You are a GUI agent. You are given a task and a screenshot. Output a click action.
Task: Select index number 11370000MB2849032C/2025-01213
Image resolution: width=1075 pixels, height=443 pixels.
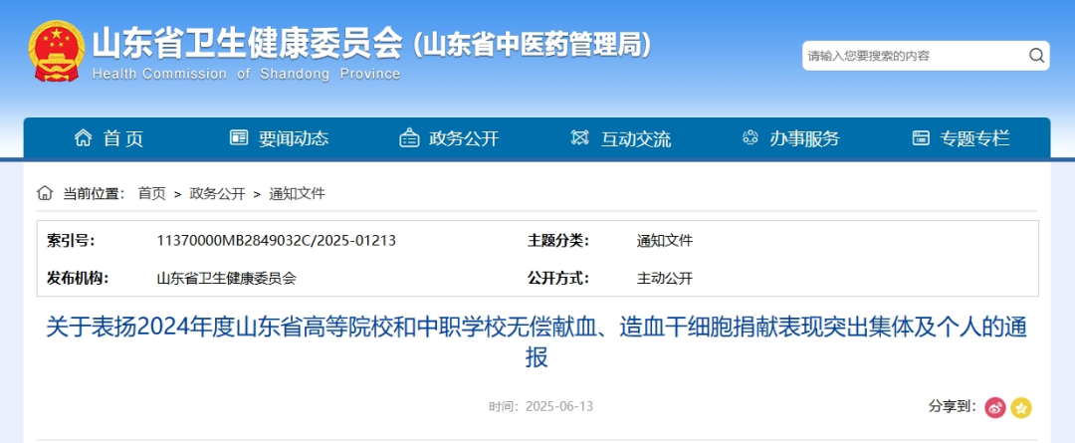(x=277, y=241)
